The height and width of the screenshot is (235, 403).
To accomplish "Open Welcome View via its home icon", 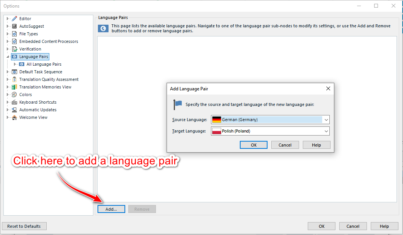I will coord(14,117).
